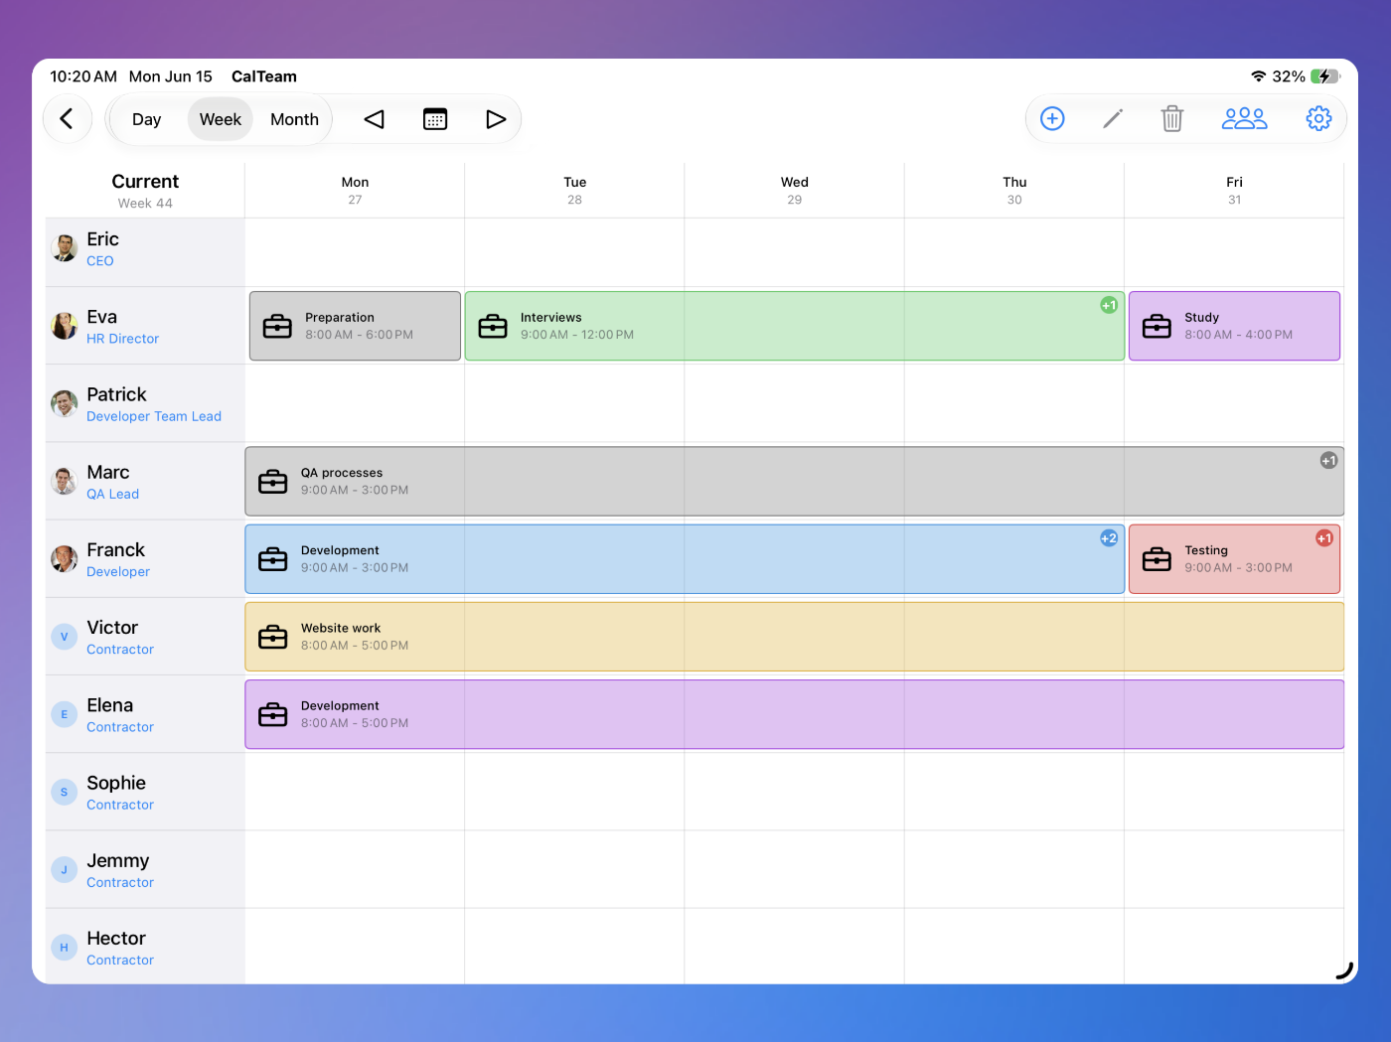This screenshot has height=1042, width=1391.
Task: Go to next week with right triangle
Action: (496, 119)
